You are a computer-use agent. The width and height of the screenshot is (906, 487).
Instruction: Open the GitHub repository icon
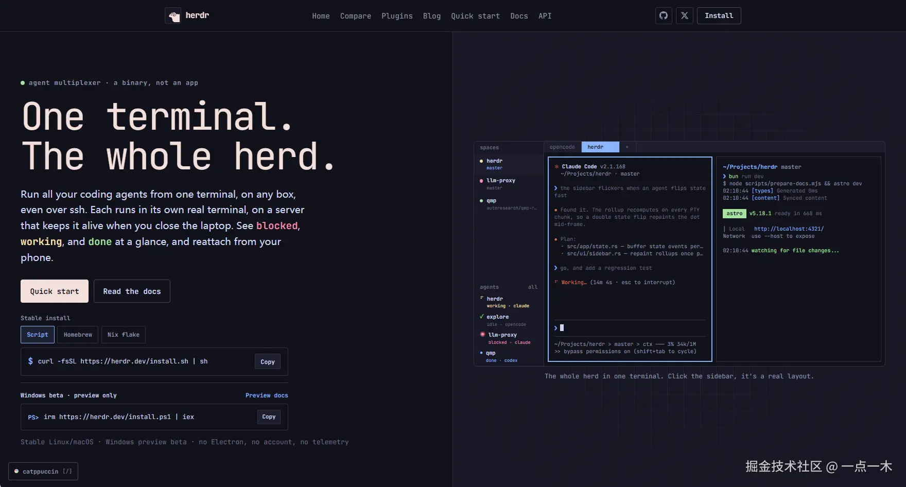coord(664,15)
